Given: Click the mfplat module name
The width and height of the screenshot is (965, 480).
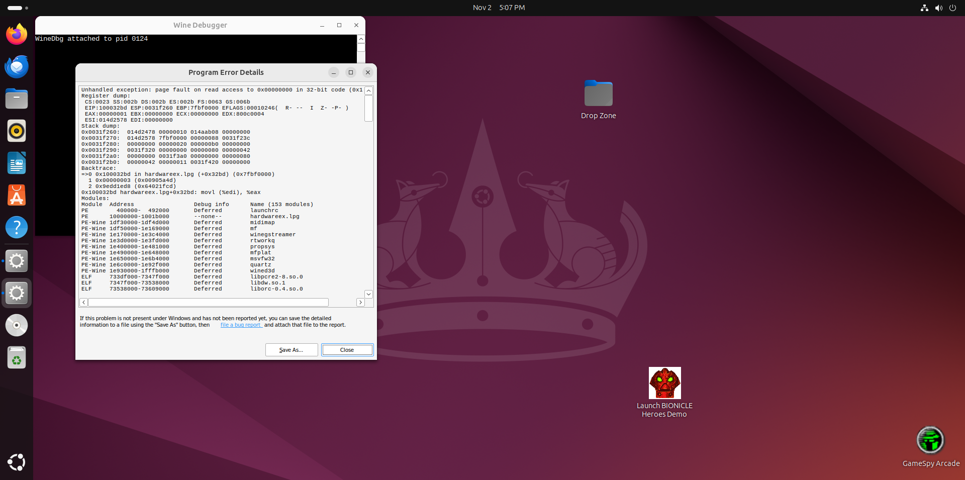Looking at the screenshot, I should pyautogui.click(x=261, y=253).
